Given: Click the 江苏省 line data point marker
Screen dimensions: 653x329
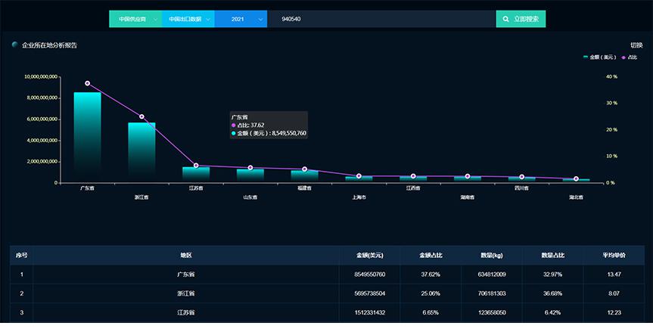Looking at the screenshot, I should click(x=196, y=165).
